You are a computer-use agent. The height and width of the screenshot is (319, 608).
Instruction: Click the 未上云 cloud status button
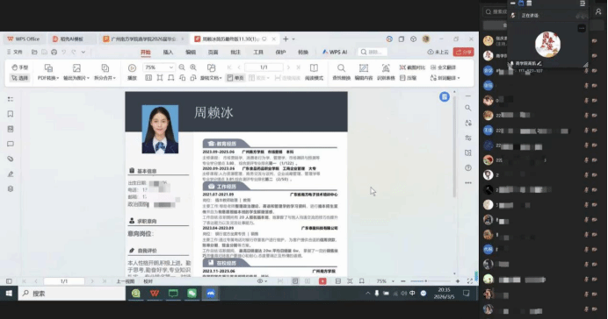(x=438, y=53)
